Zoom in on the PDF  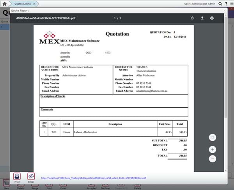tap(213, 150)
